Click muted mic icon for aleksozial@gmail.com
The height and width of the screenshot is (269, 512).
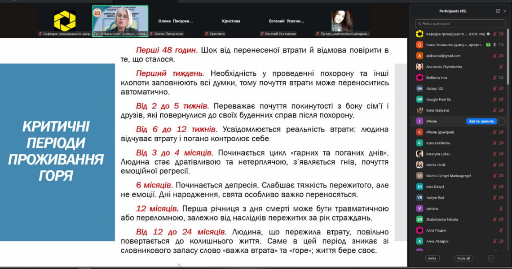494,56
